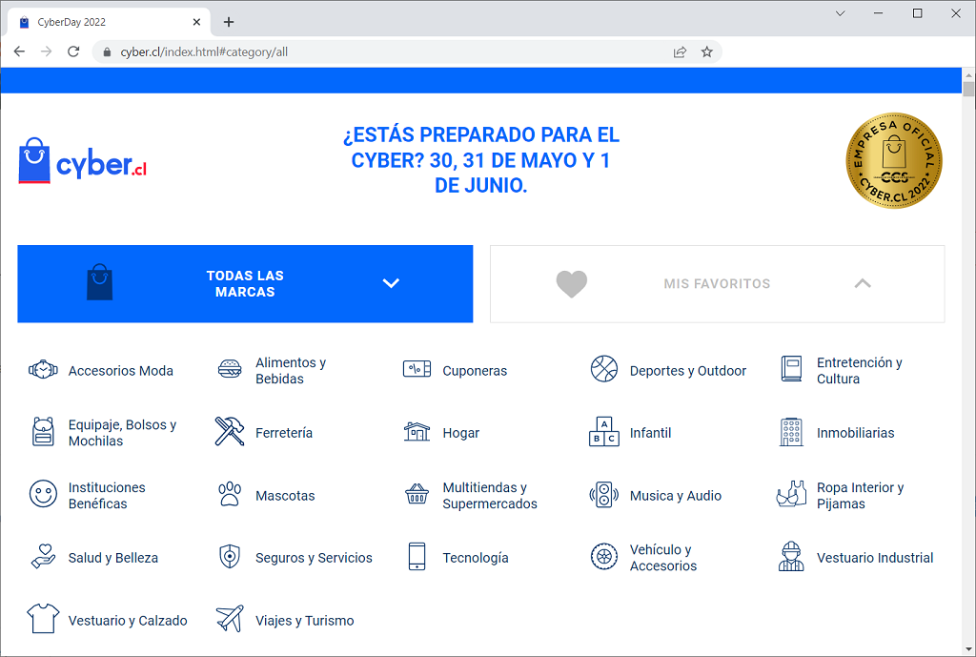Switch to the CyberDay 2022 tab
Viewport: 976px width, 657px height.
coord(105,21)
